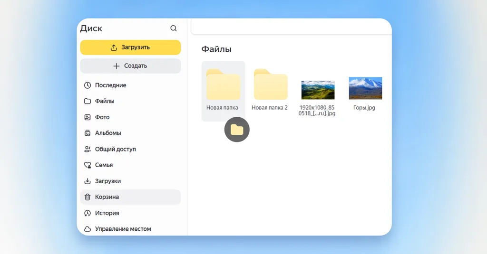This screenshot has width=487, height=254.
Task: Select the 1920x1080 green hills image thumbnail
Action: pos(318,90)
